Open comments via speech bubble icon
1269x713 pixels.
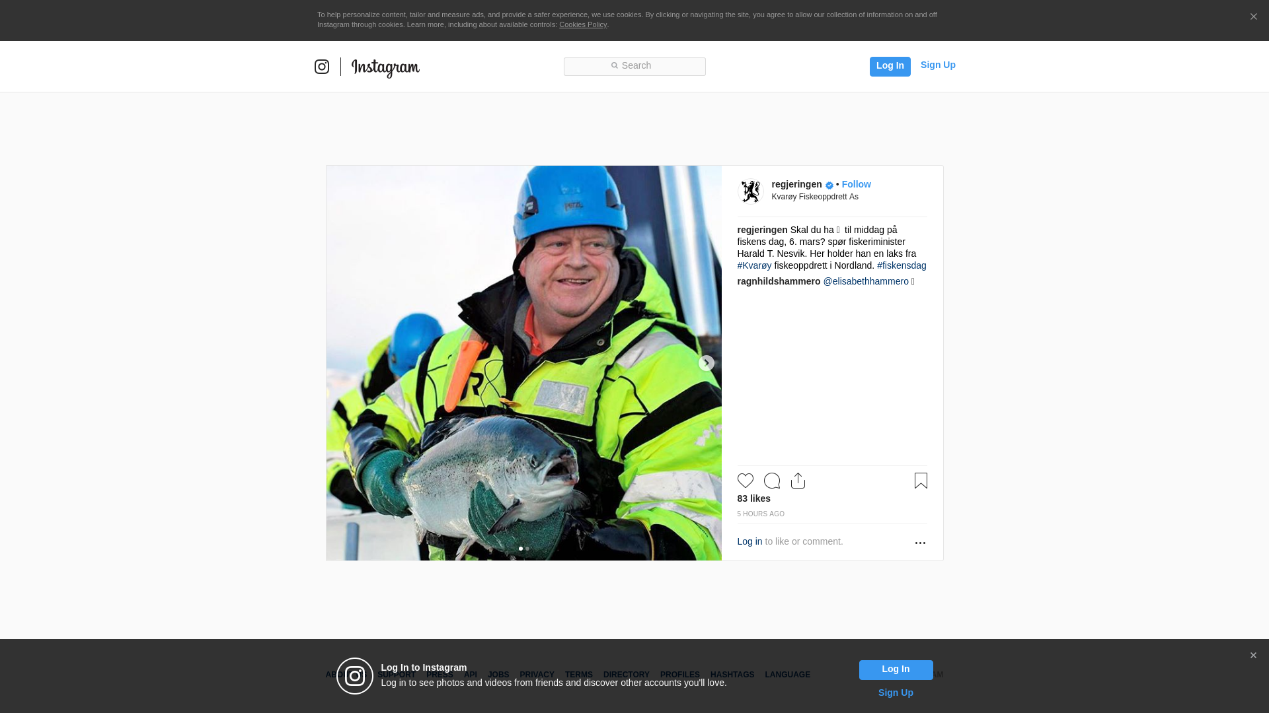point(771,481)
